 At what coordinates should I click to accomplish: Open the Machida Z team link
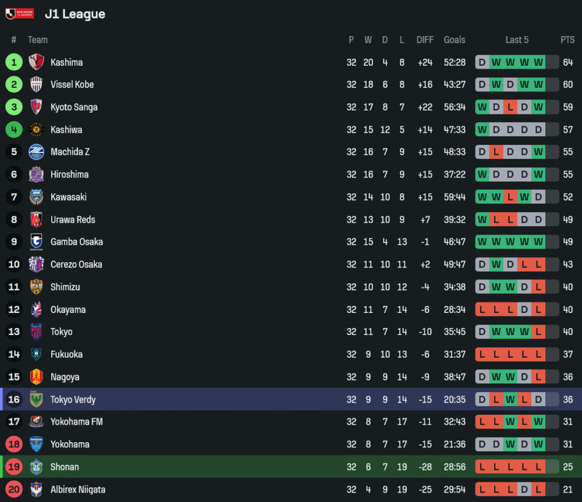click(70, 152)
